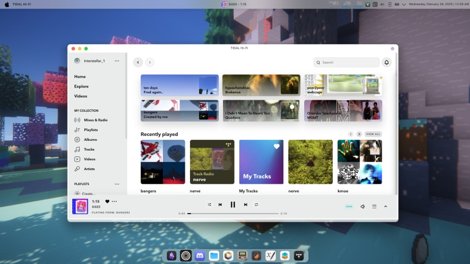Click the Artists microphone icon
The height and width of the screenshot is (264, 470).
pyautogui.click(x=77, y=168)
